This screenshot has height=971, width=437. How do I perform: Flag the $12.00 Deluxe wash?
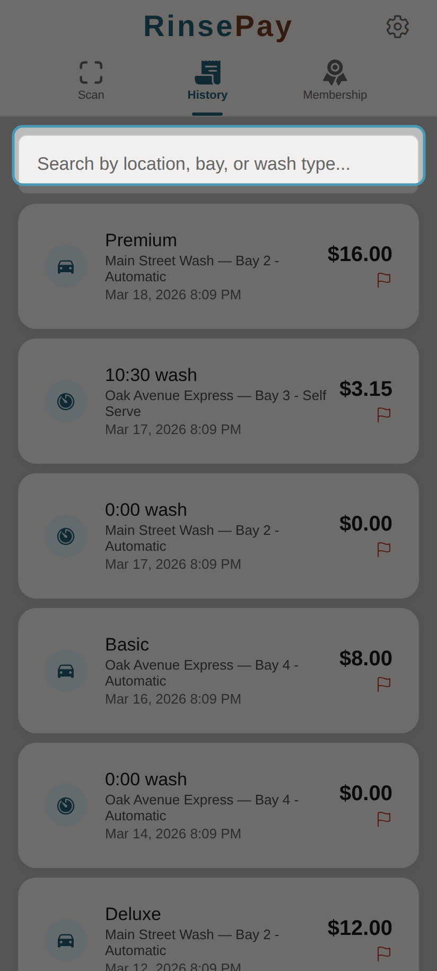(383, 953)
